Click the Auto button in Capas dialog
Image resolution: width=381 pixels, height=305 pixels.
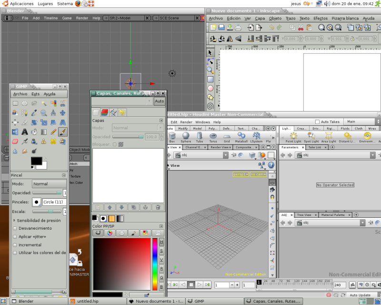(159, 101)
